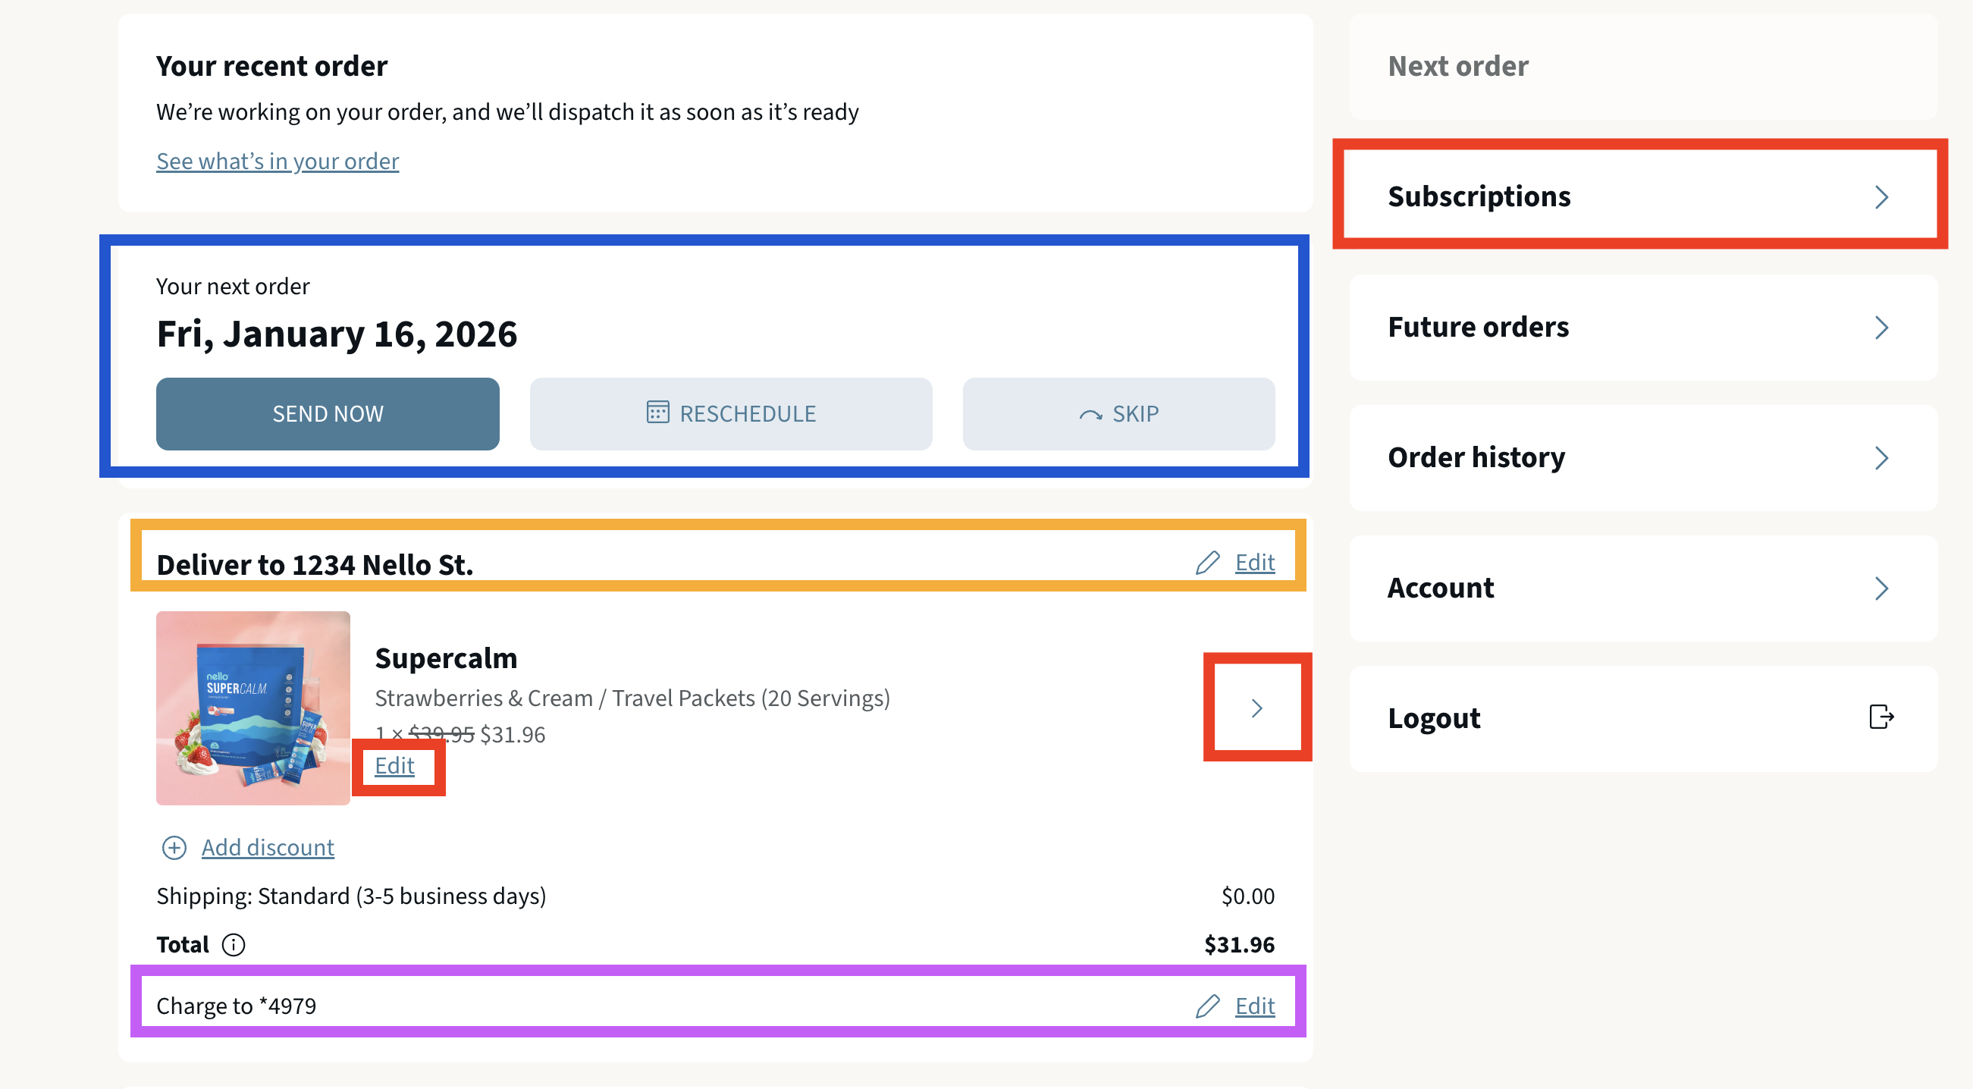The width and height of the screenshot is (1973, 1089).
Task: Expand Supercalm product details chevron
Action: (1256, 708)
